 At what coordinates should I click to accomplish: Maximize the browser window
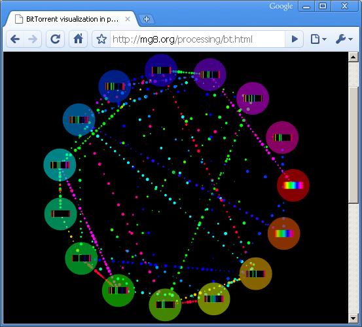(323, 6)
